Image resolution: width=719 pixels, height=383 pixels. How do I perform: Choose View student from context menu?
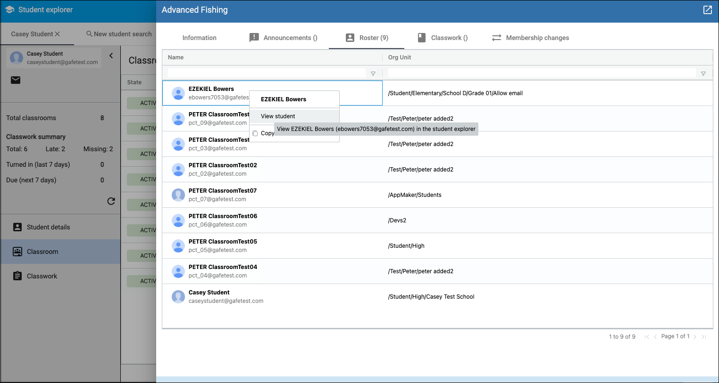coord(294,116)
